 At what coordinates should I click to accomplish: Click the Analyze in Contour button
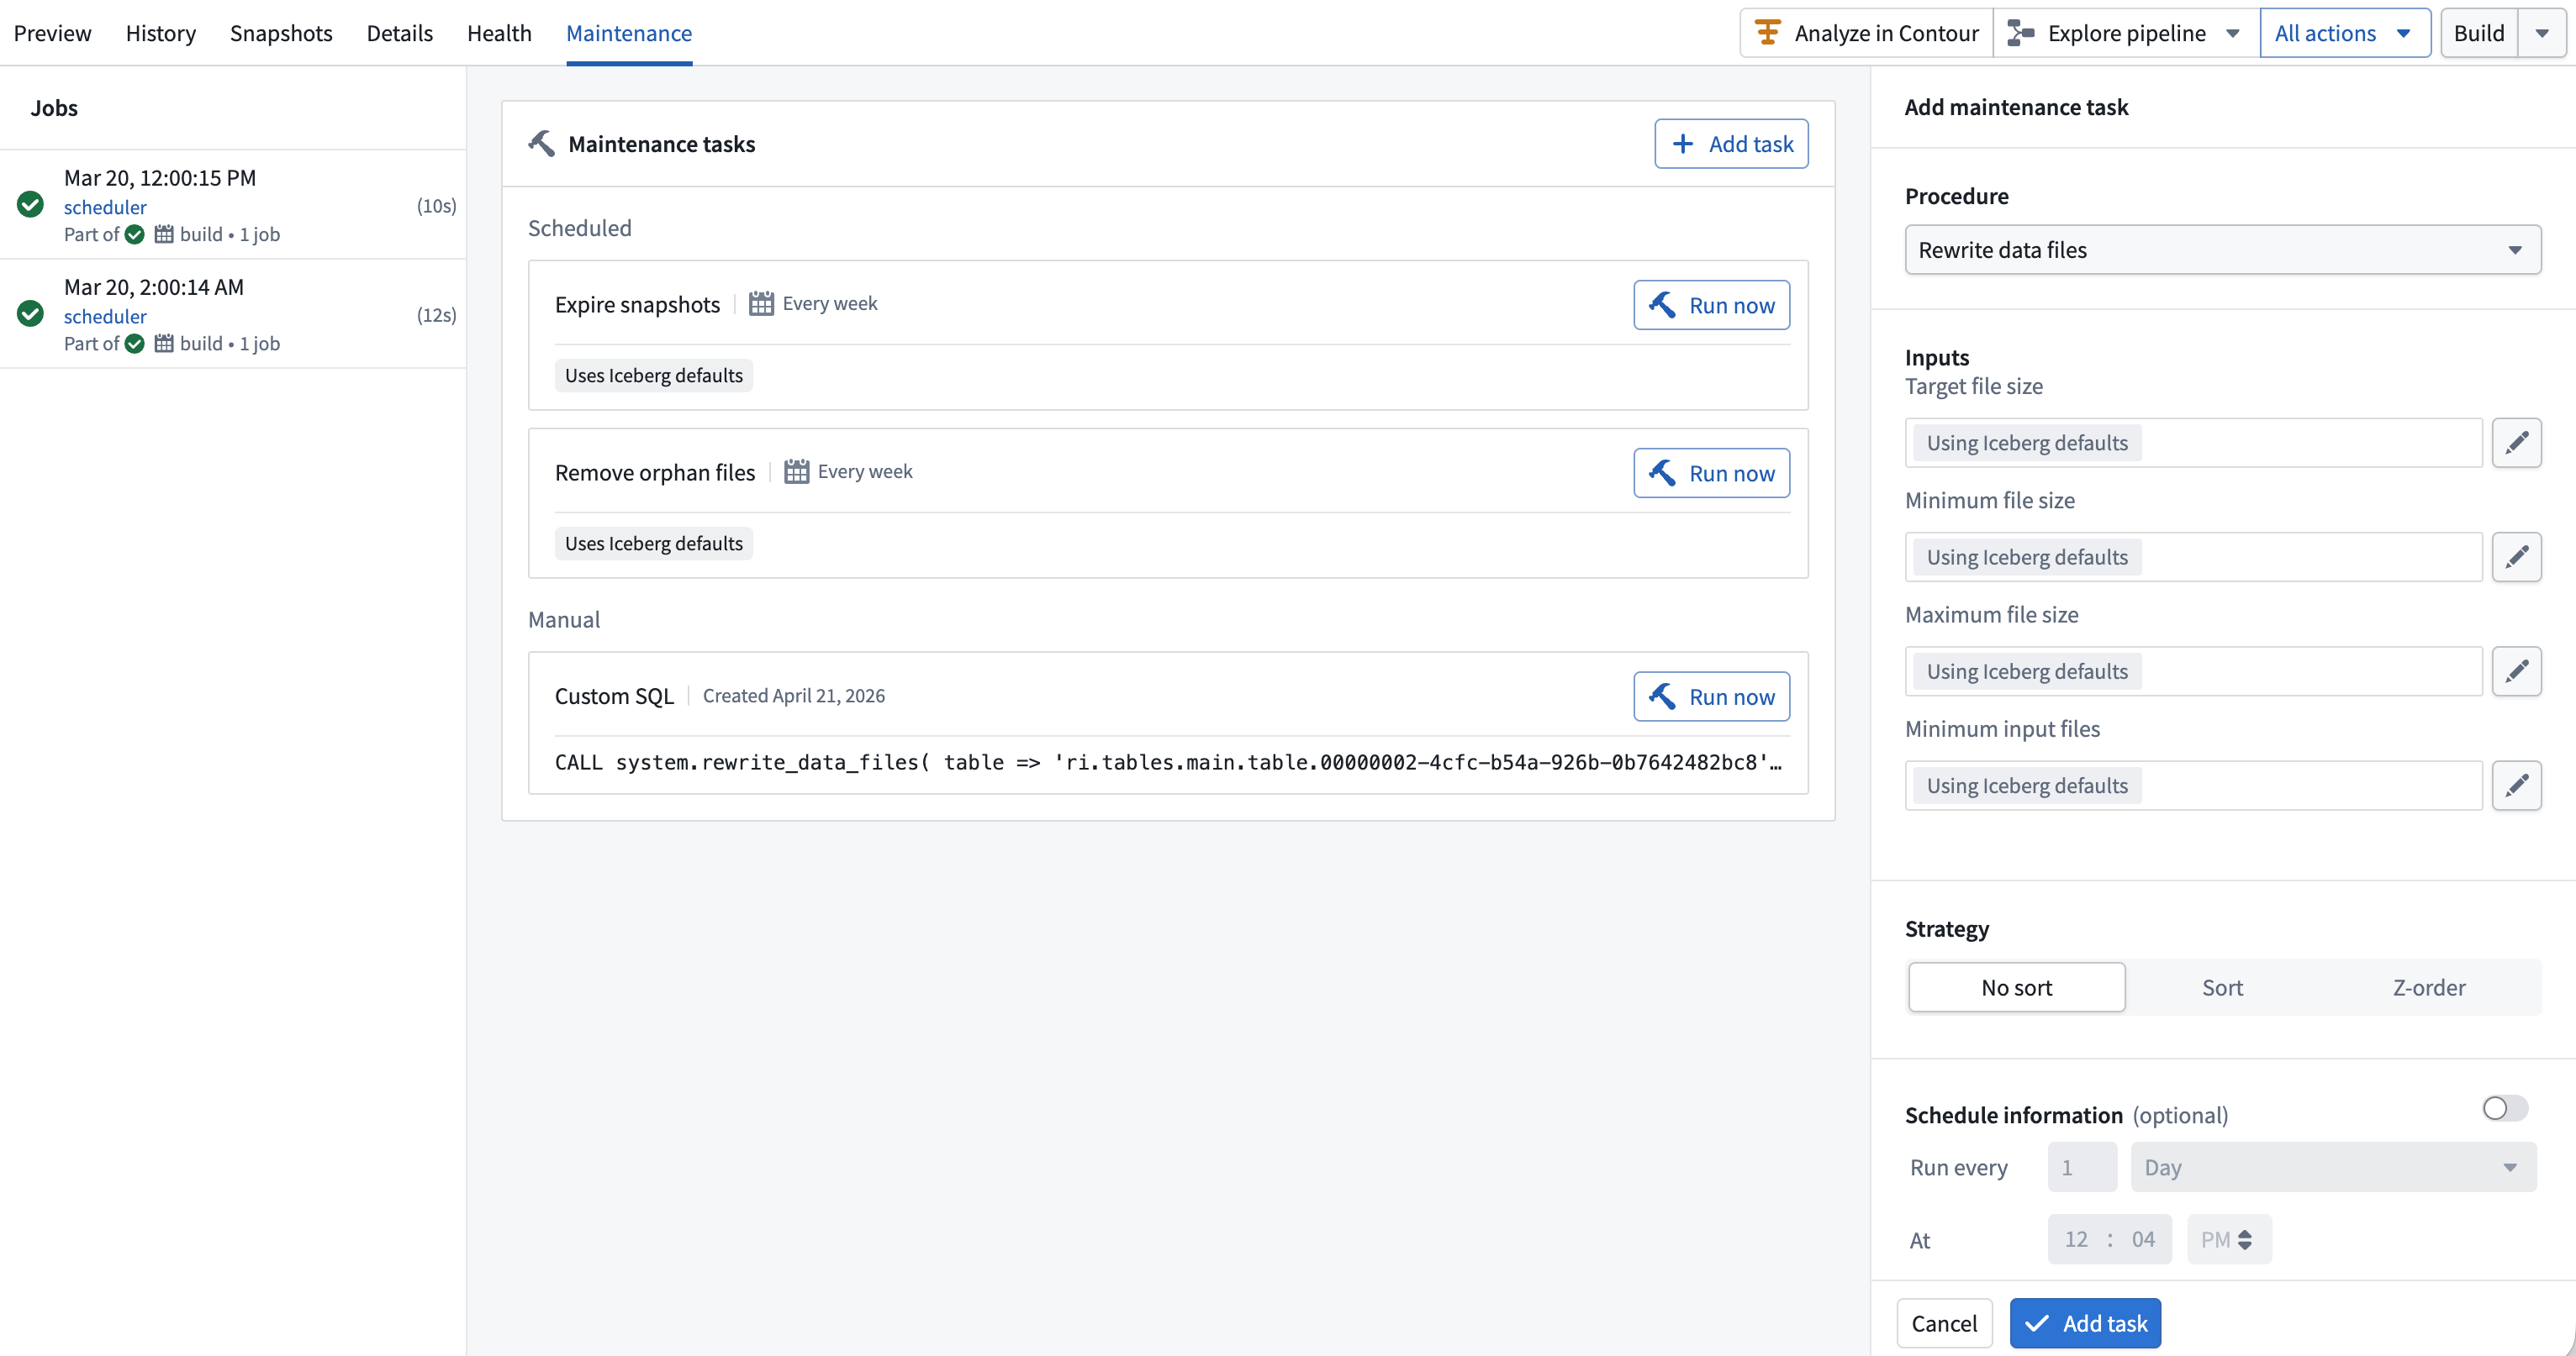(1867, 33)
